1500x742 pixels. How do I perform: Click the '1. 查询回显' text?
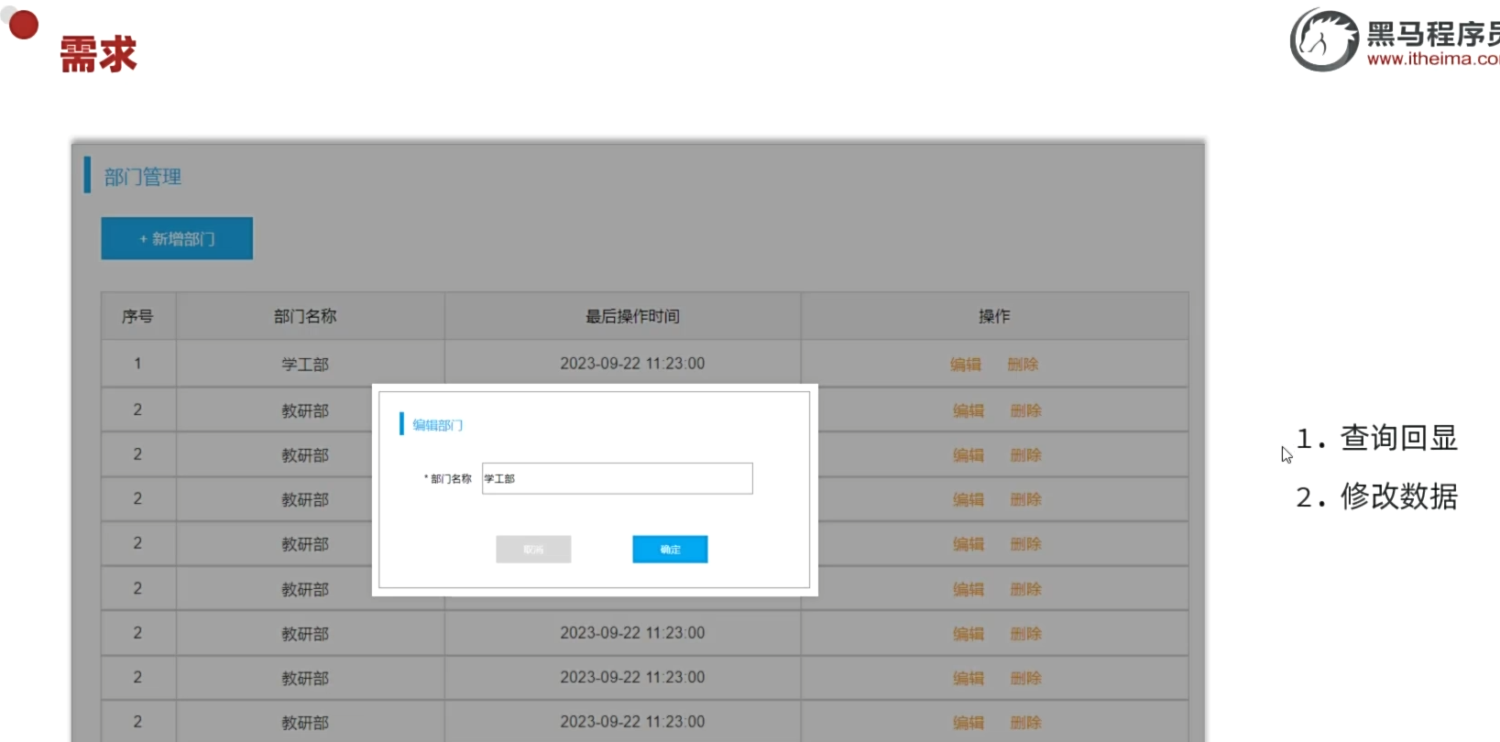[x=1377, y=438]
